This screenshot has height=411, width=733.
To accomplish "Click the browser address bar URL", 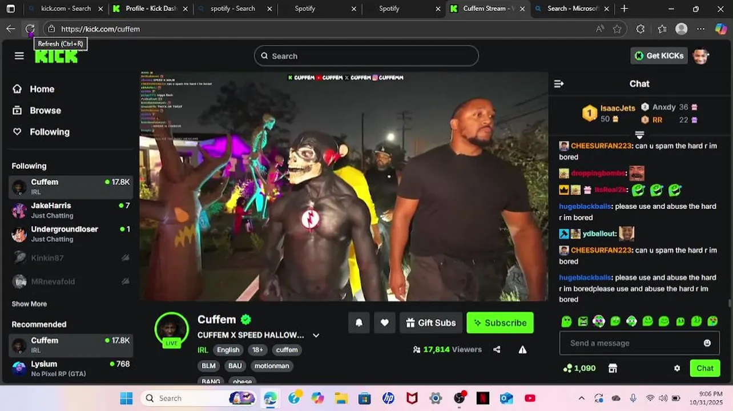I will pyautogui.click(x=100, y=29).
